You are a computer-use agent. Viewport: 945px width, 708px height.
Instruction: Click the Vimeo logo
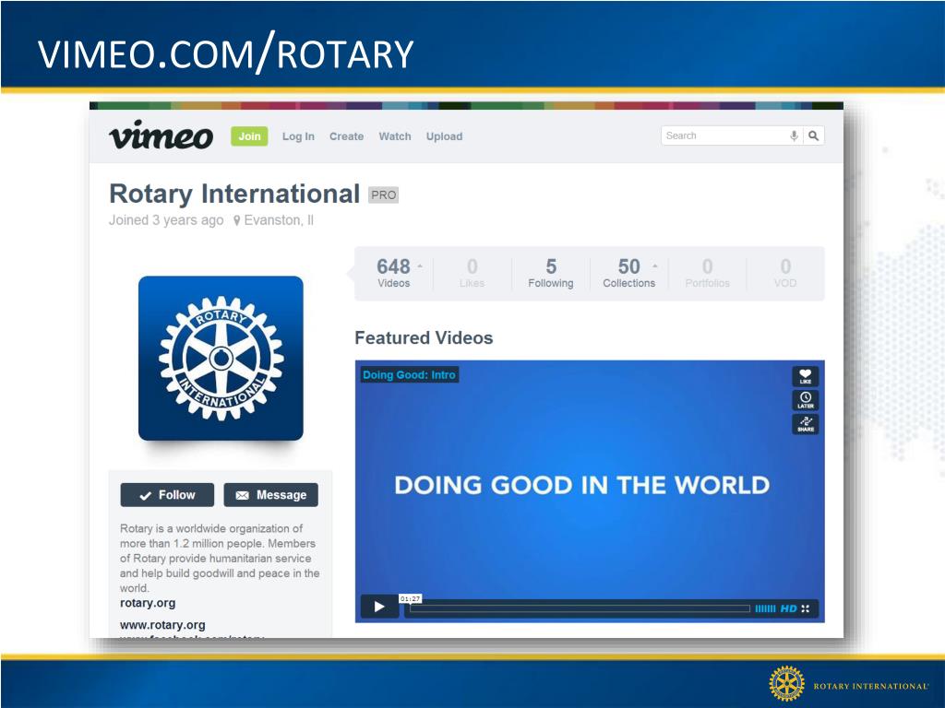[x=161, y=136]
